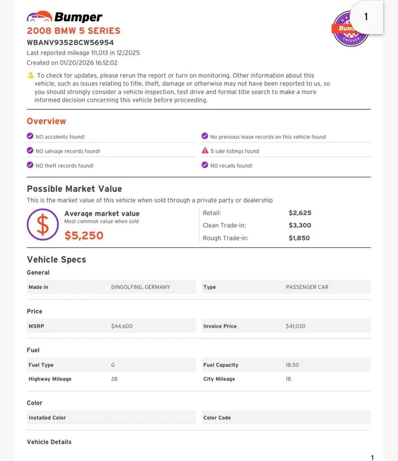The width and height of the screenshot is (398, 461).
Task: Click the Overview section heading
Action: click(x=47, y=121)
